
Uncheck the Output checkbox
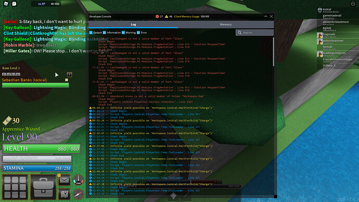(x=91, y=32)
